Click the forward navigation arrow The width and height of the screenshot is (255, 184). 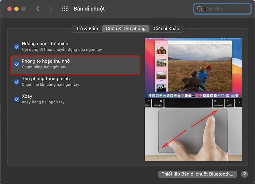51,9
